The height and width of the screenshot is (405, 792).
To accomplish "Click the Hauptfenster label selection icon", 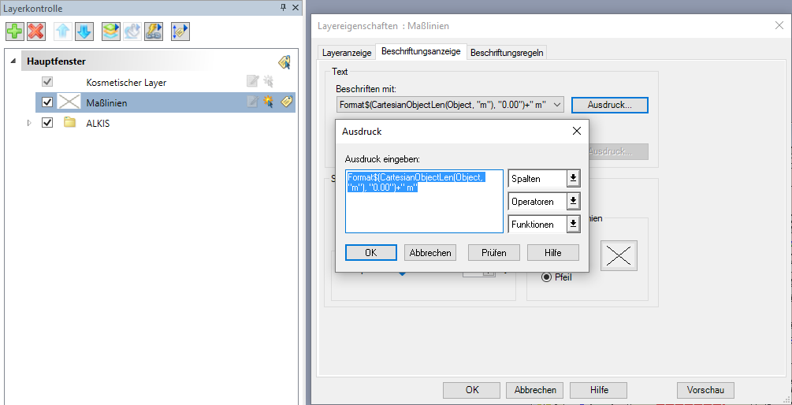I will (284, 61).
